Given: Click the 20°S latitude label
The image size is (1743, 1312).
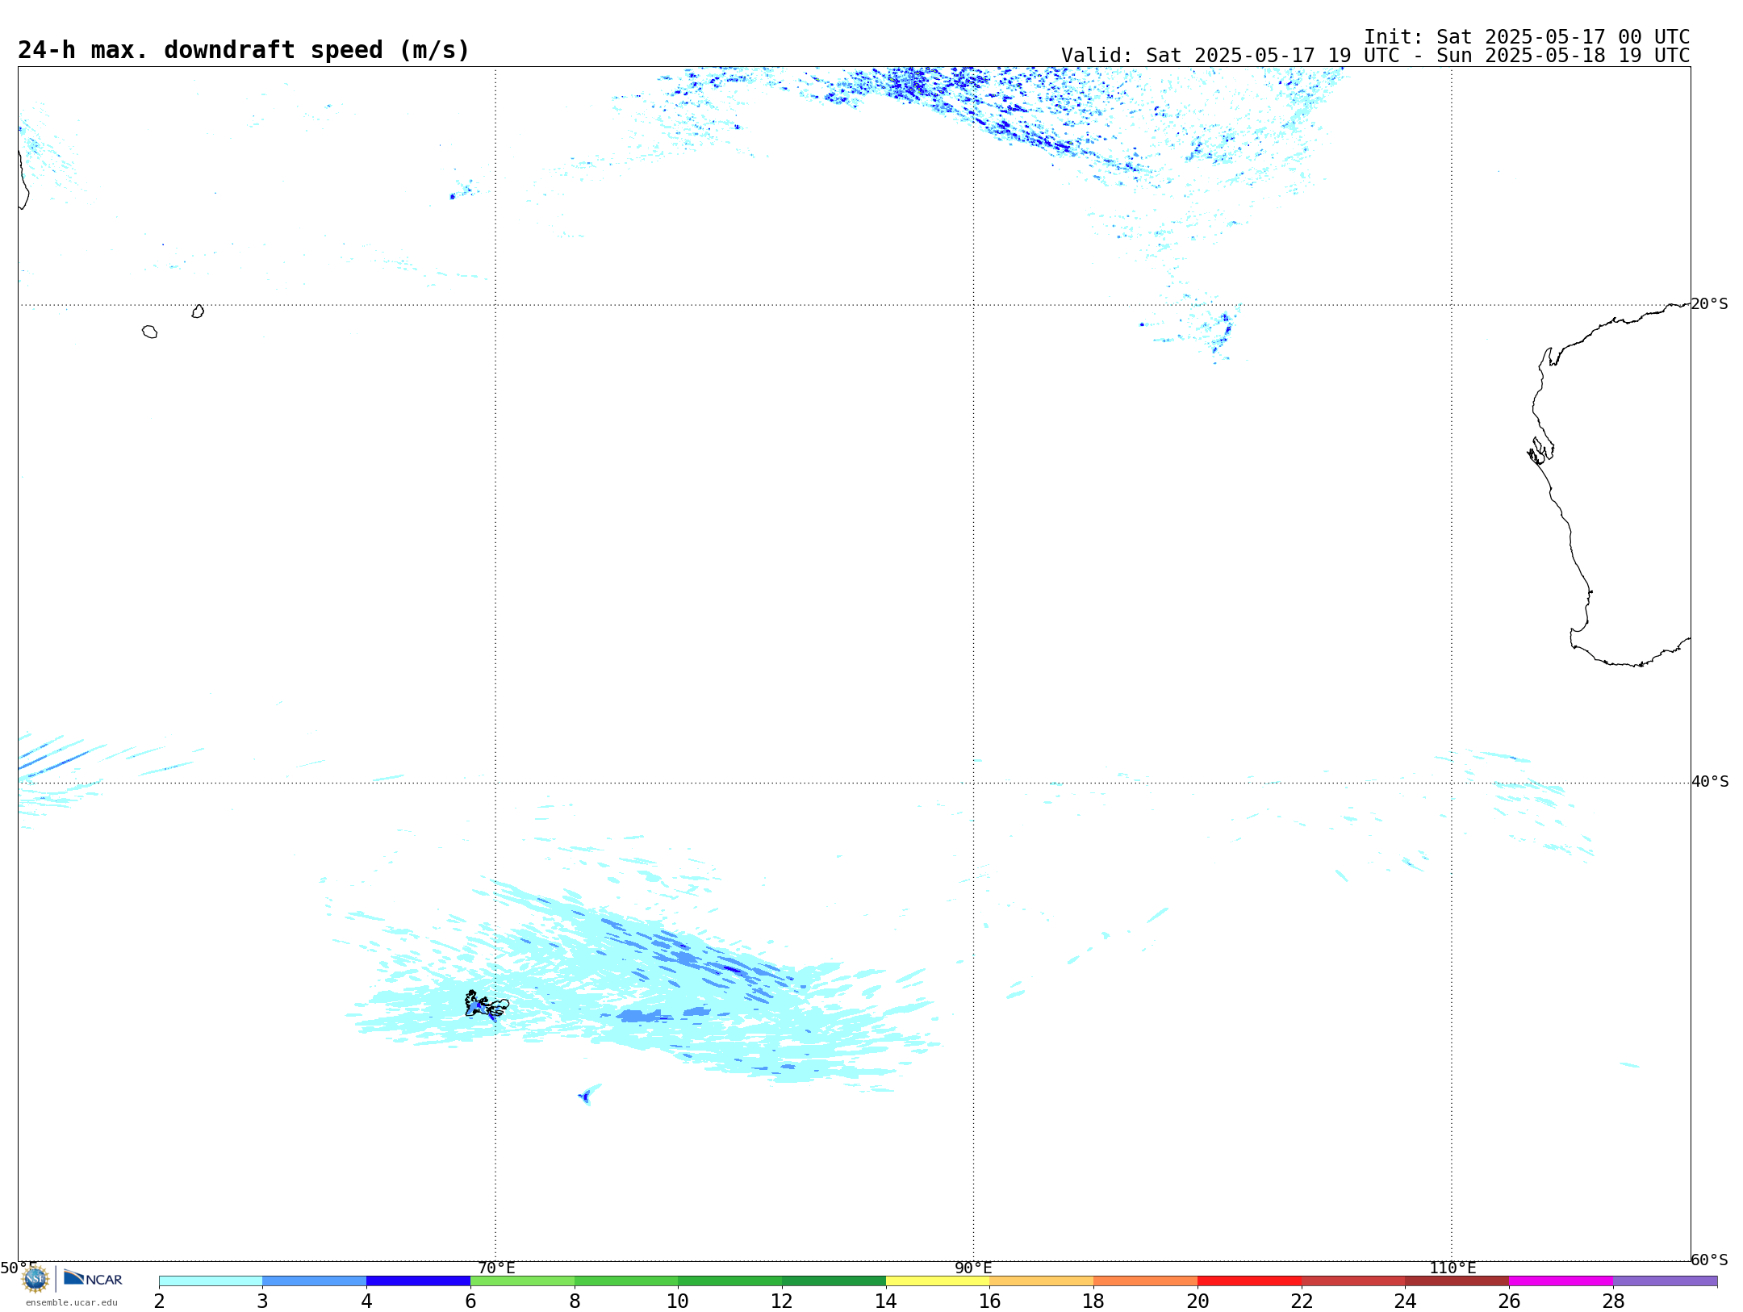Looking at the screenshot, I should (1710, 304).
